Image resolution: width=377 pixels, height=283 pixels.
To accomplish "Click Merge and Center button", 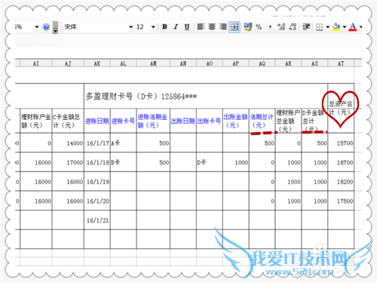I will tap(234, 26).
